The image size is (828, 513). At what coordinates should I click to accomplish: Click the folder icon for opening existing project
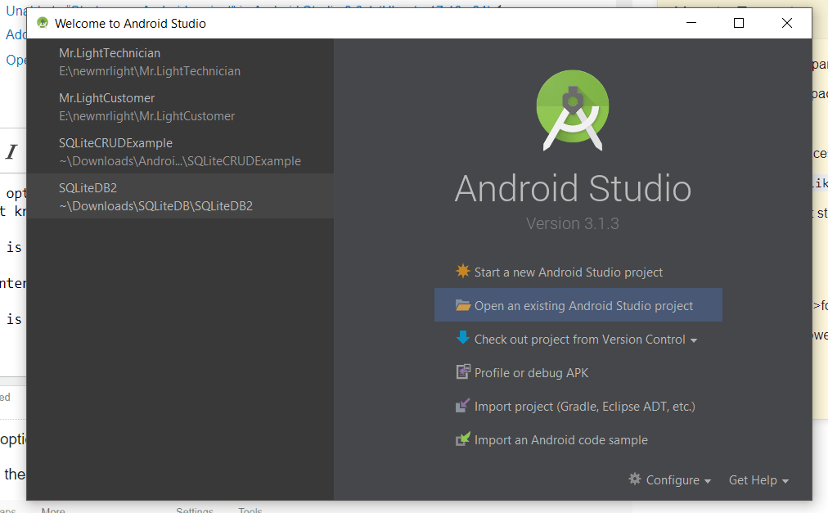(462, 305)
